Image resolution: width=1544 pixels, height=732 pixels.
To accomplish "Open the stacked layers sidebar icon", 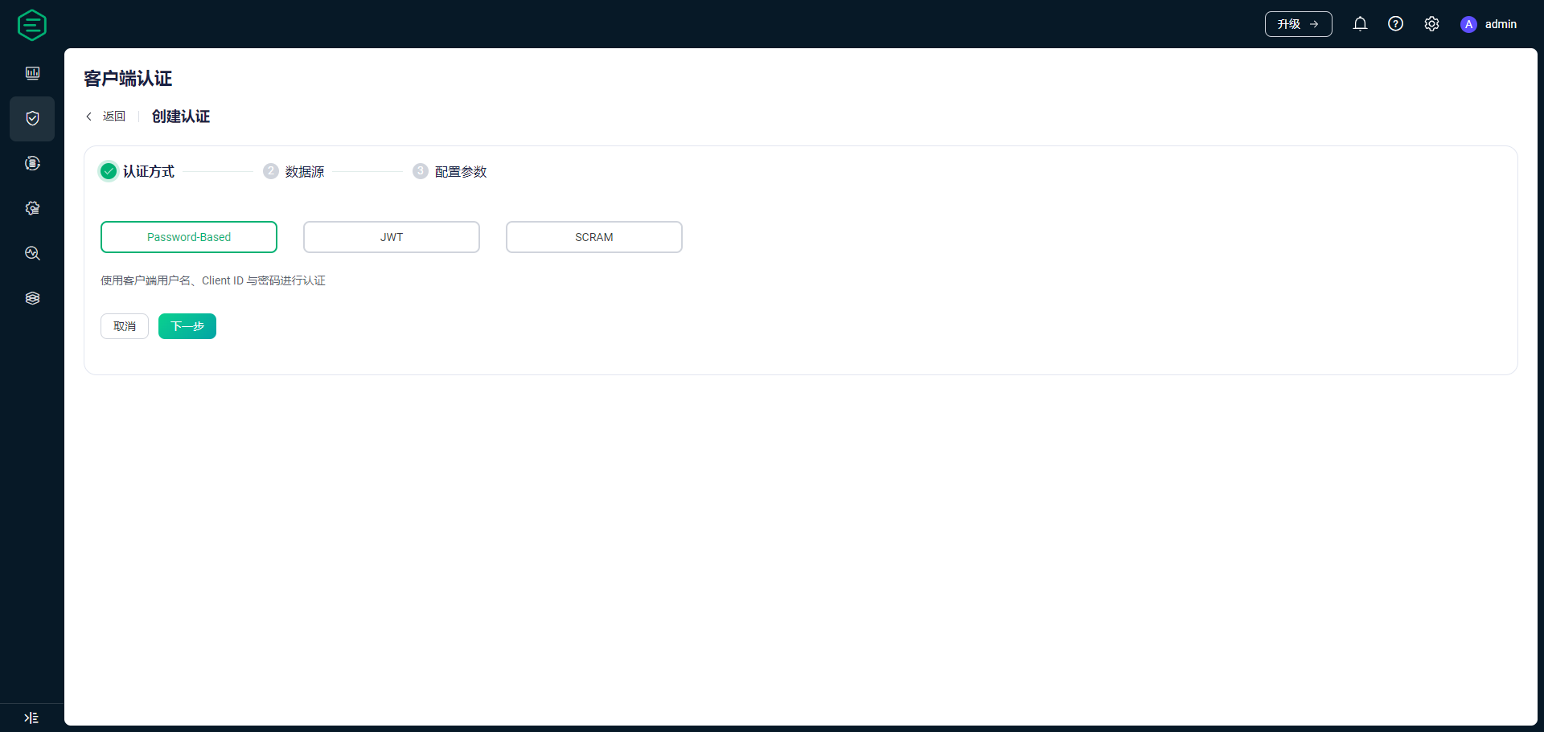I will (32, 298).
